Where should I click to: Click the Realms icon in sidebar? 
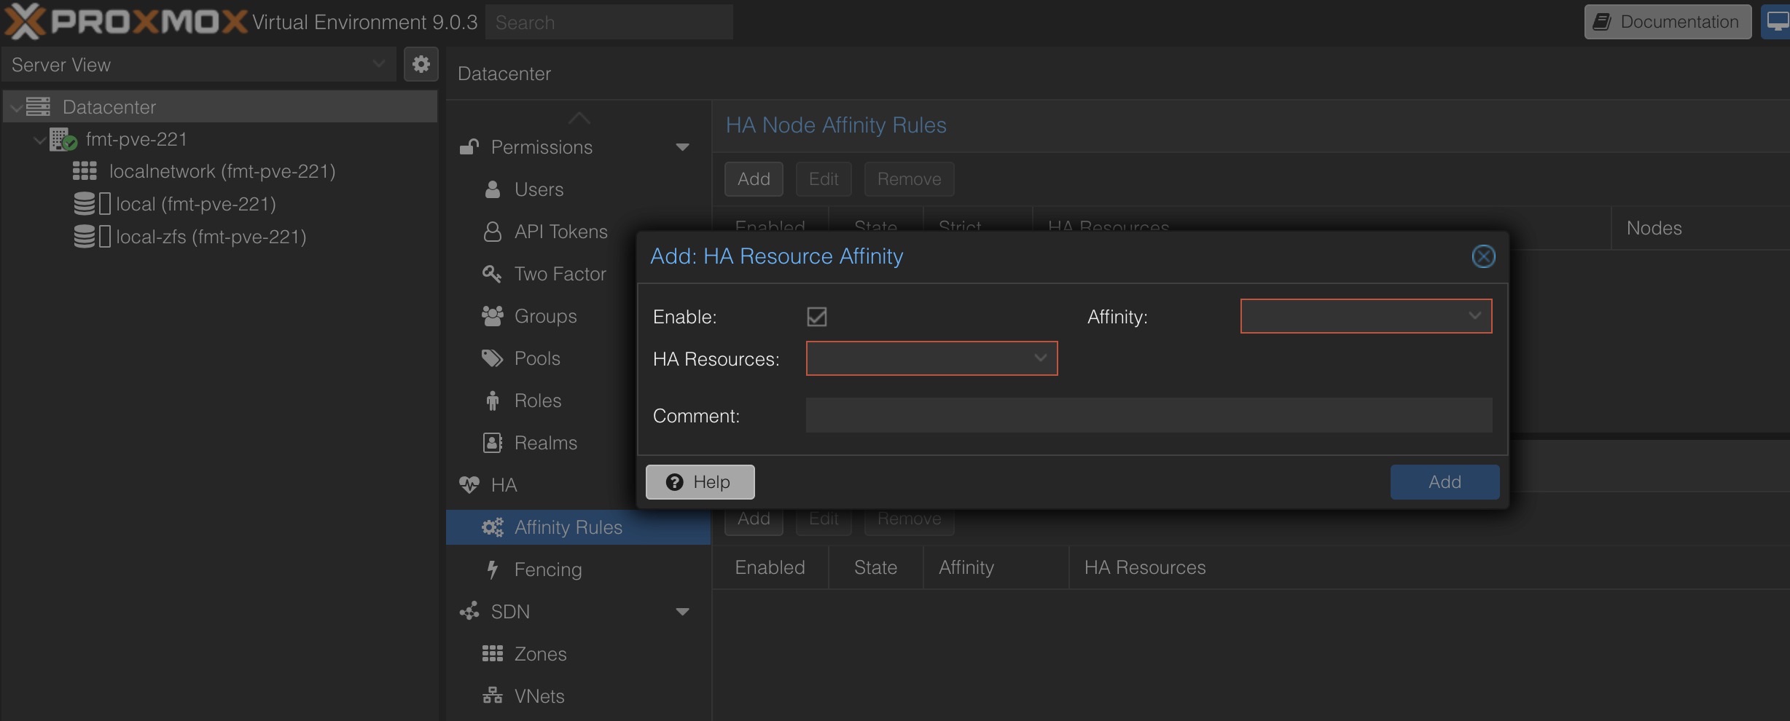(x=493, y=443)
